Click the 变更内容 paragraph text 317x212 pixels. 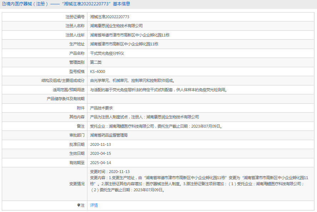199,184
